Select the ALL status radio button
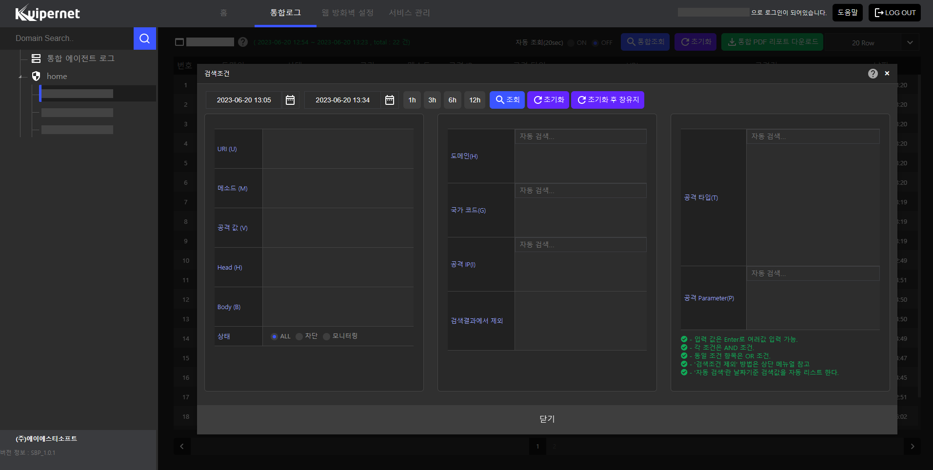 pos(275,336)
